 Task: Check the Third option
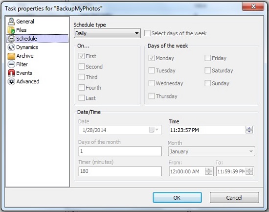coord(82,77)
